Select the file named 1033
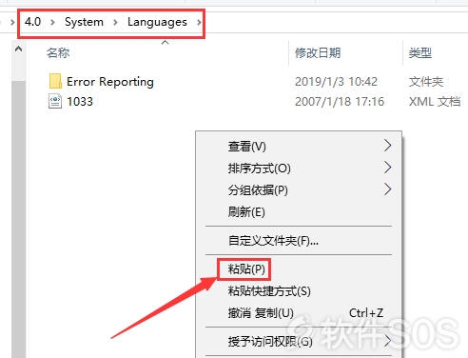The width and height of the screenshot is (468, 358). click(80, 102)
